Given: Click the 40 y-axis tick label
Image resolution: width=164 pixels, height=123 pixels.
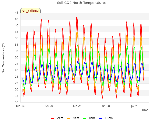Looking at the screenshot, I should click(16, 25).
